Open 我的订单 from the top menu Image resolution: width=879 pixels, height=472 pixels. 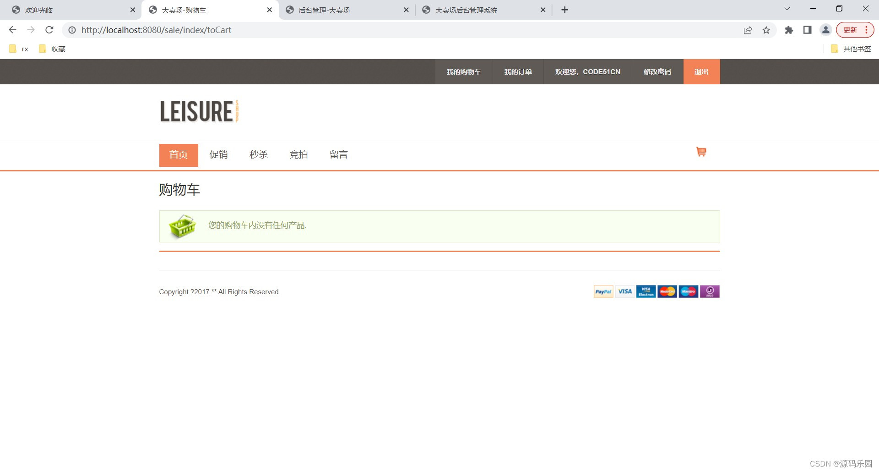click(518, 71)
